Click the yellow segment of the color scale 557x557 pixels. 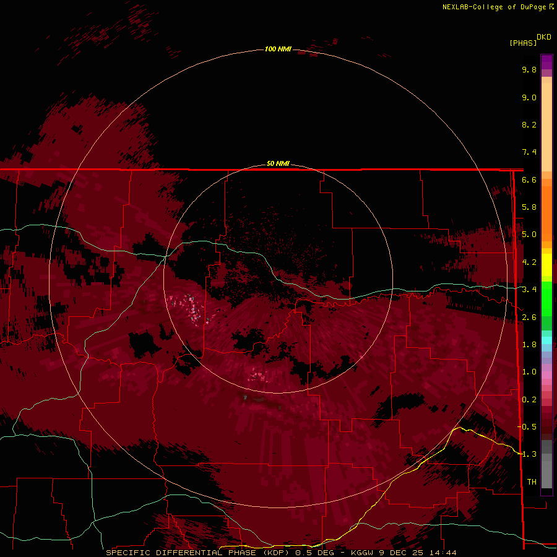[x=546, y=265]
